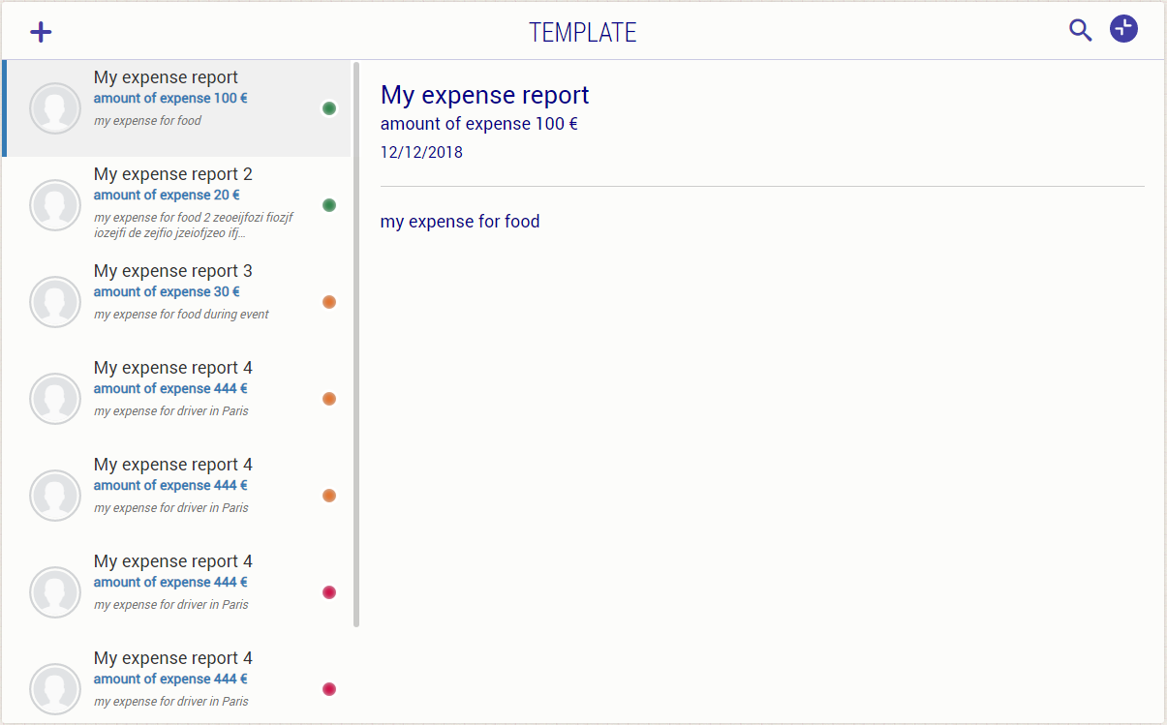Click the TEMPLATE title in the header
The height and width of the screenshot is (725, 1167).
coord(583,30)
